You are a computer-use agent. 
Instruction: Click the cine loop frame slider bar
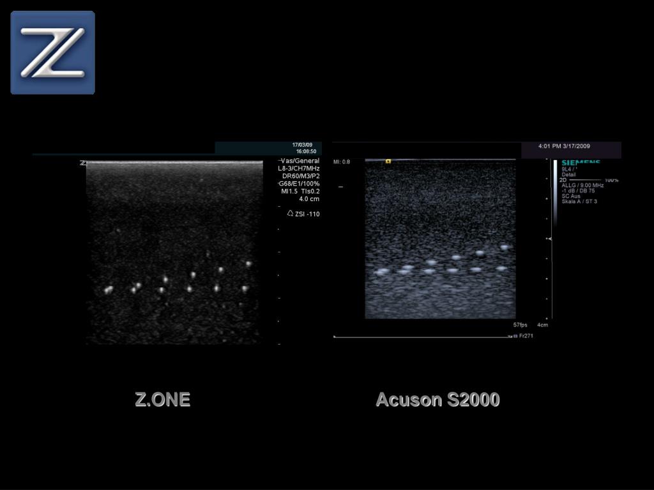423,337
